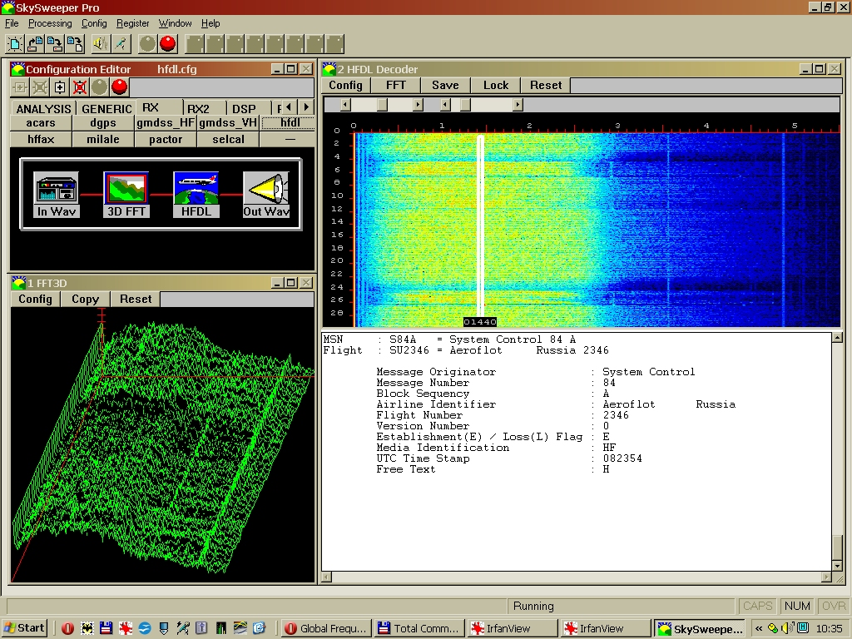Switch to the Global Frequ... taskbar window
The width and height of the screenshot is (852, 639).
(326, 629)
